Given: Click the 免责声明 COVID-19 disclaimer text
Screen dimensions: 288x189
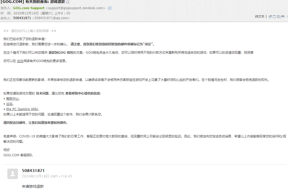Looking at the screenshot, I should point(145,139).
